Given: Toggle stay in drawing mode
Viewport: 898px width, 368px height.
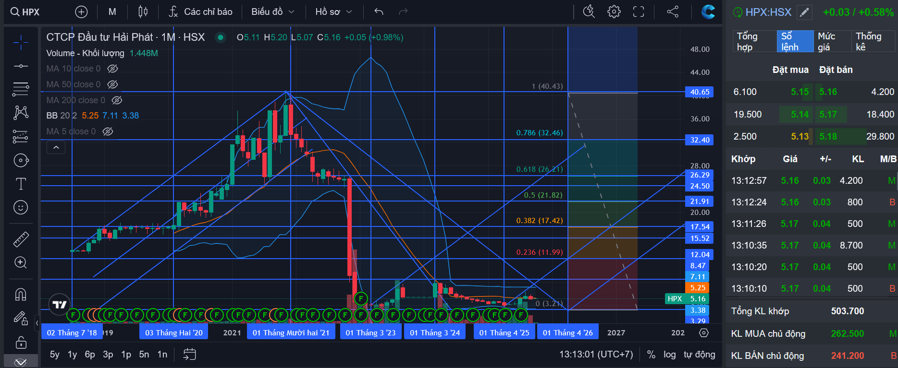Looking at the screenshot, I should tap(21, 318).
